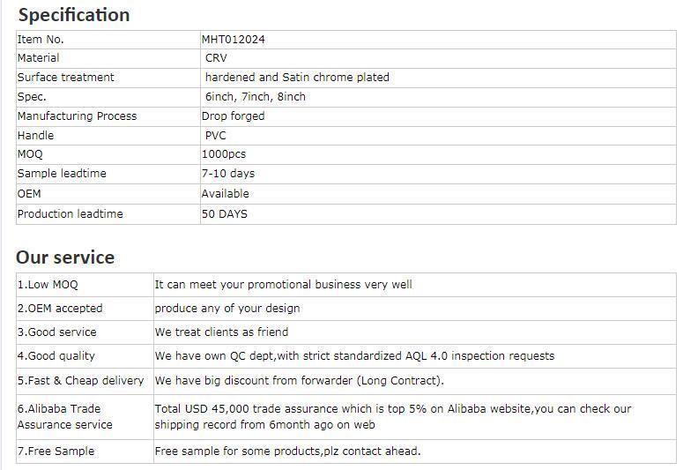This screenshot has height=470, width=683.
Task: Click the 1000pcs MOQ value
Action: point(224,154)
